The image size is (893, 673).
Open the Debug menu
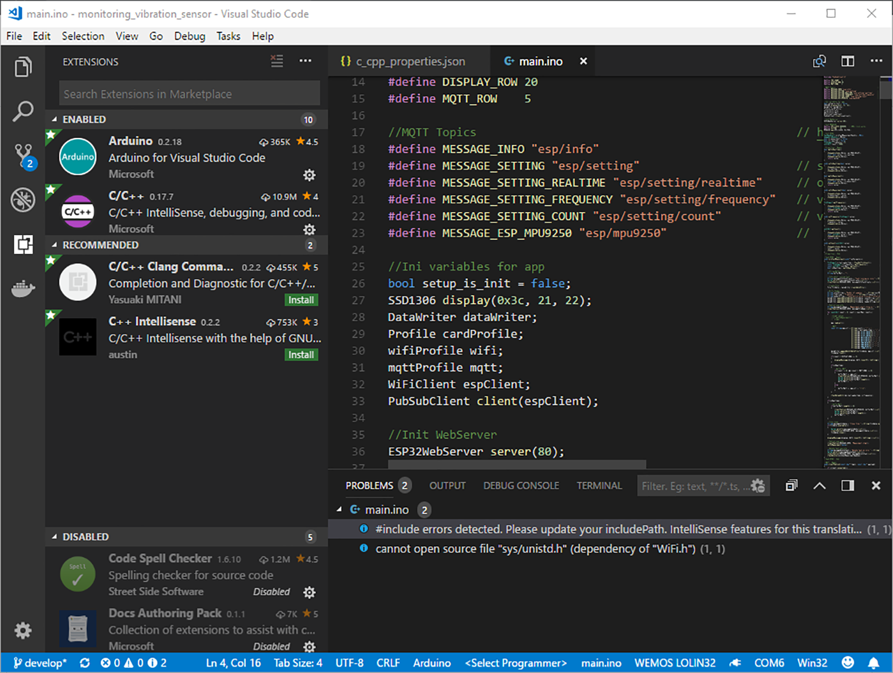[x=190, y=36]
